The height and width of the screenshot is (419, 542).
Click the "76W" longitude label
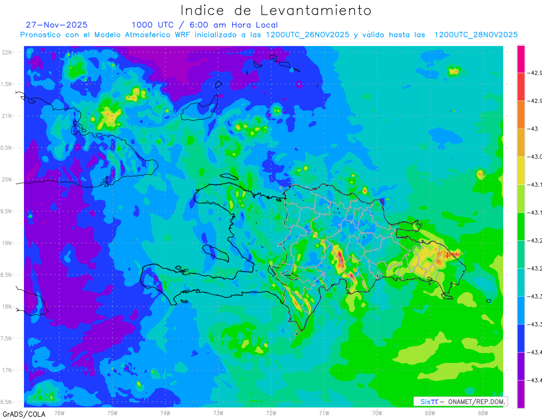(59, 413)
